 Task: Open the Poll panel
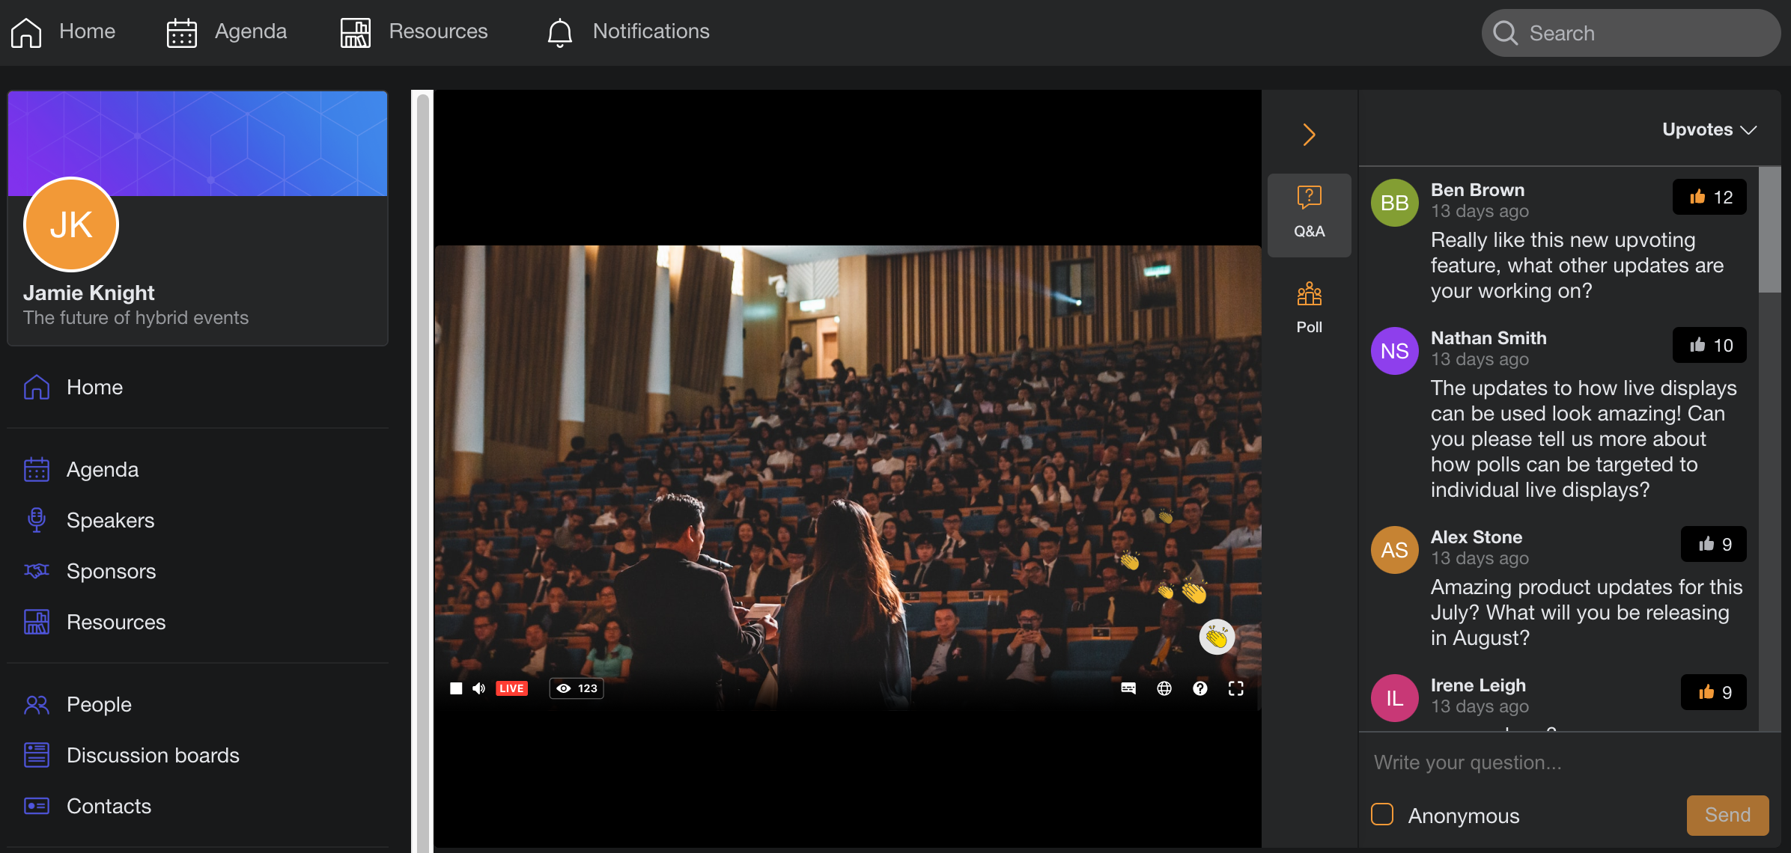pos(1309,305)
